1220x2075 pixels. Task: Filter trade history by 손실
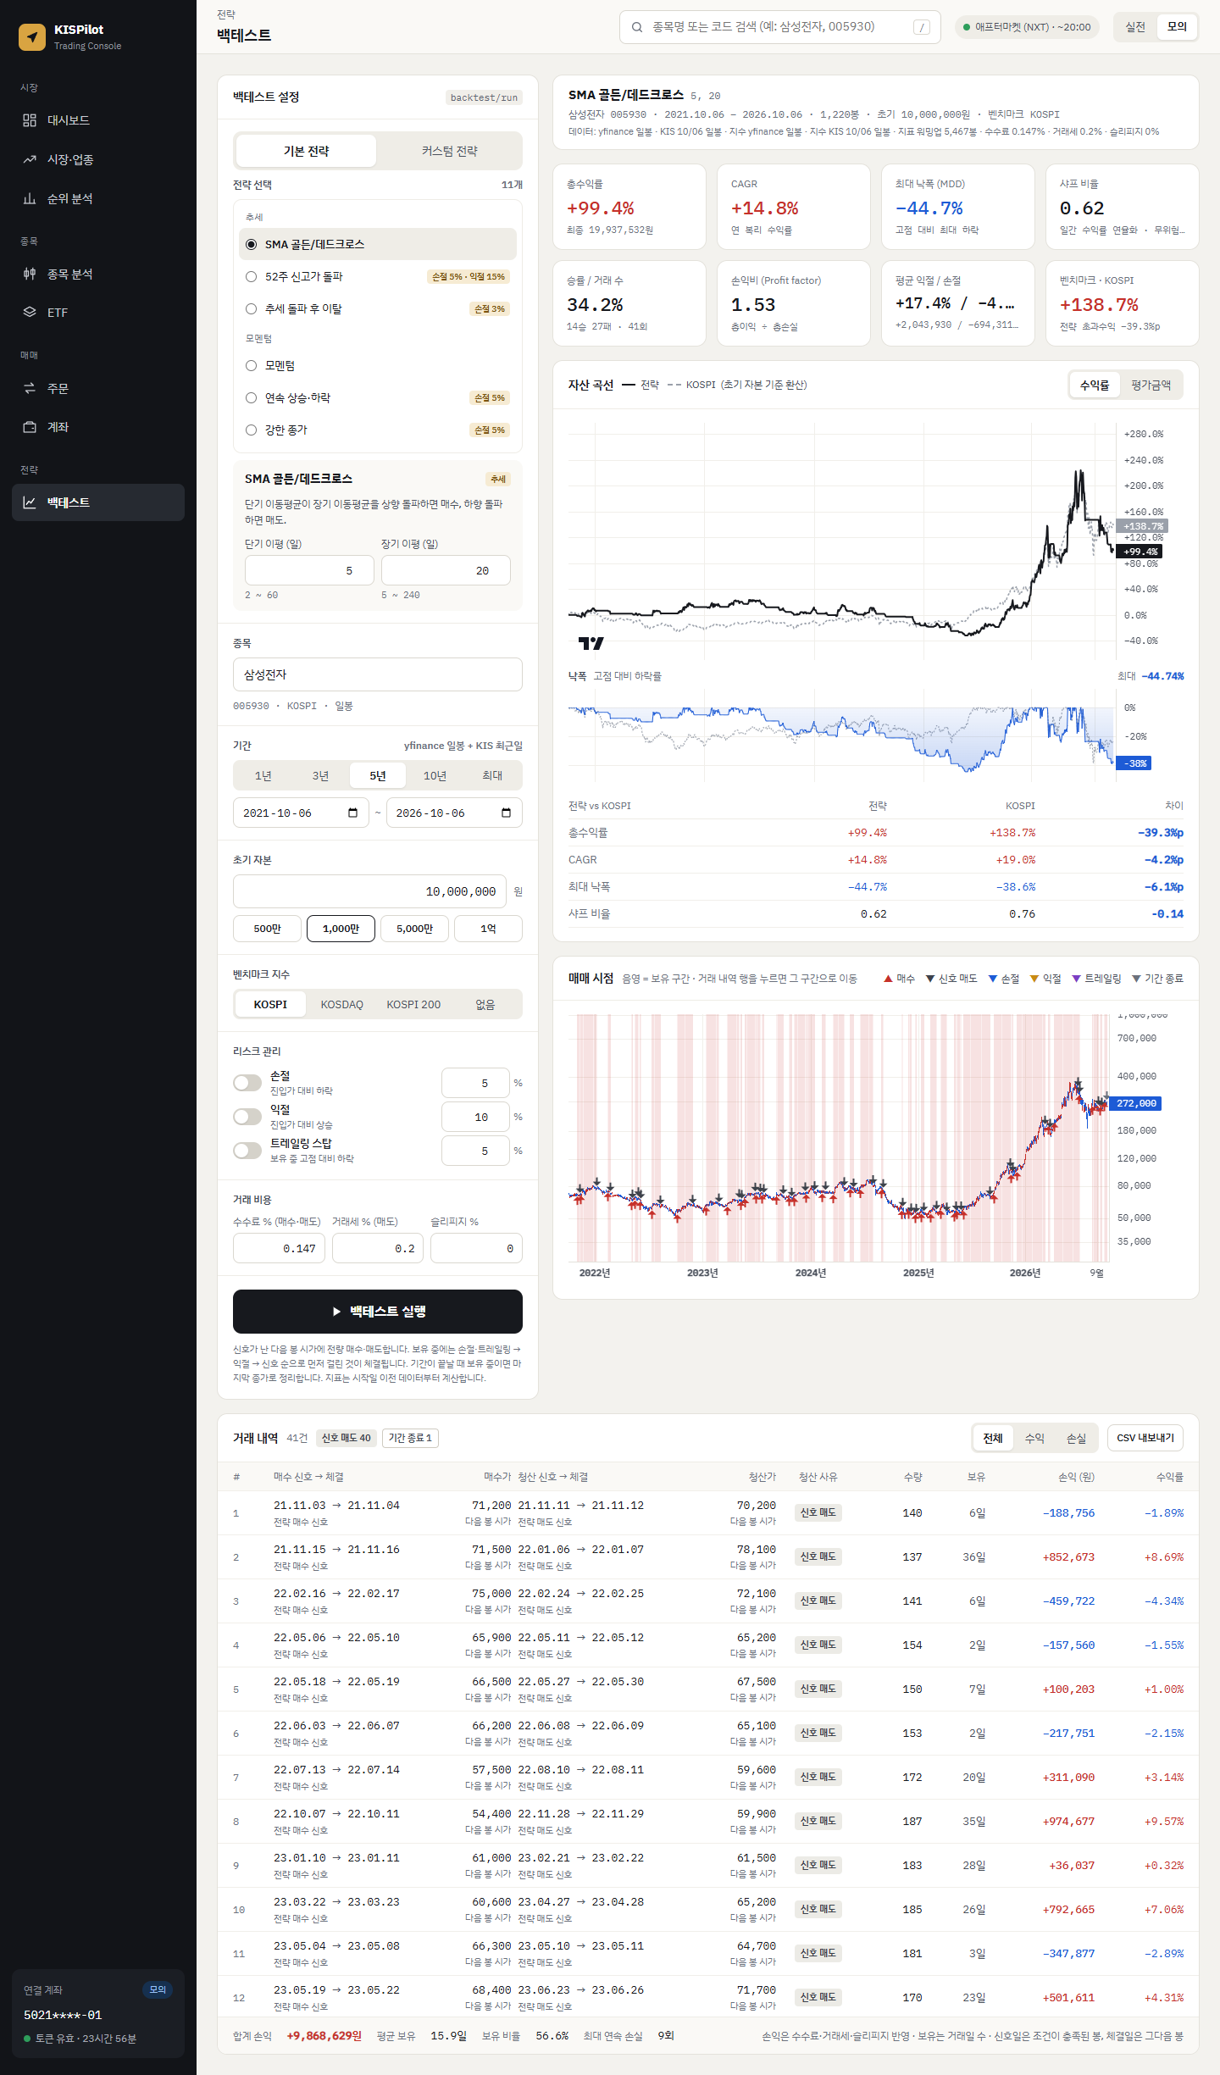click(1076, 1438)
